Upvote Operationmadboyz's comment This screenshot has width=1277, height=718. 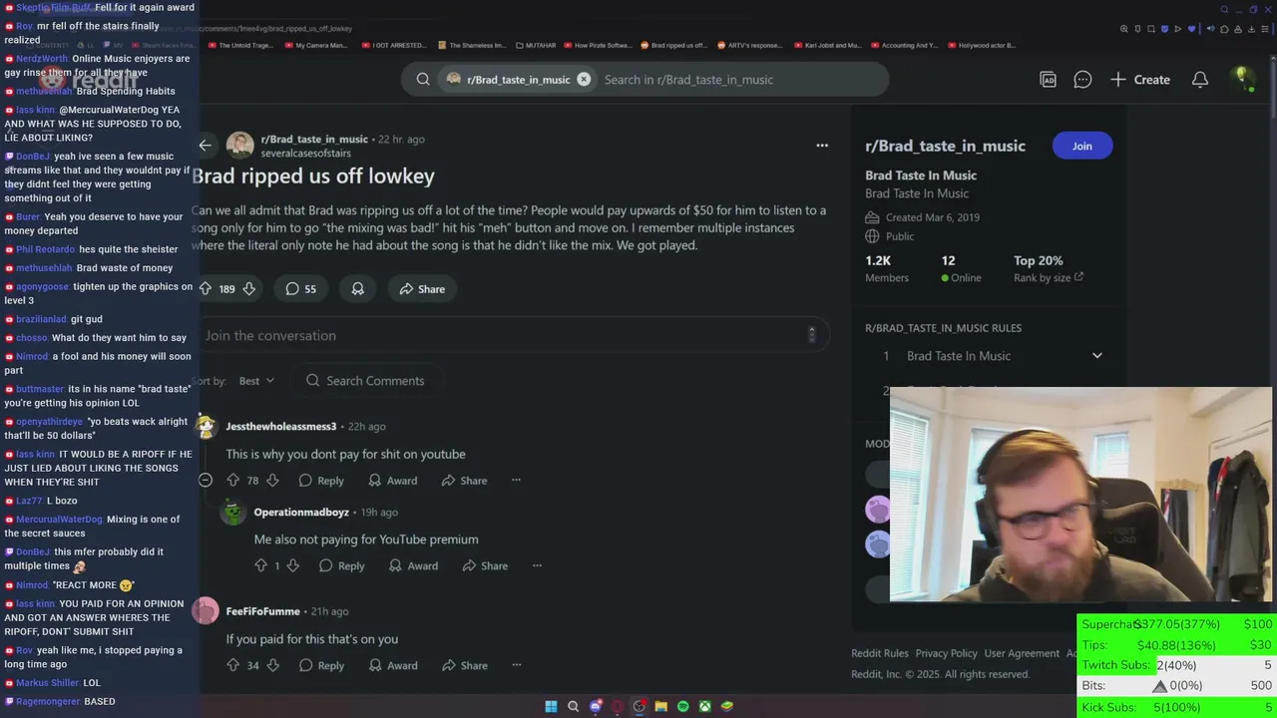[x=260, y=565]
